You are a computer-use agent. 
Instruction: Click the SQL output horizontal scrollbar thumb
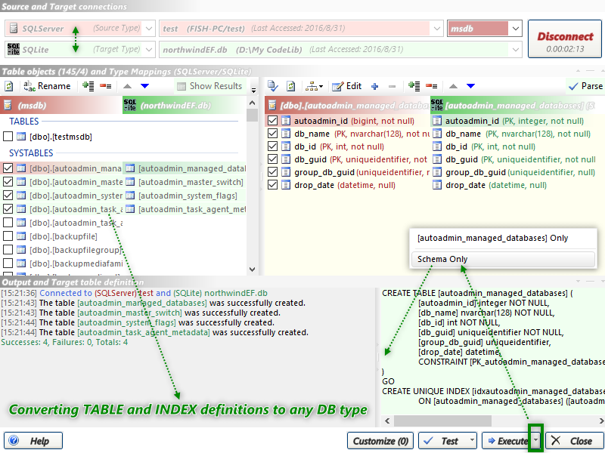point(442,421)
